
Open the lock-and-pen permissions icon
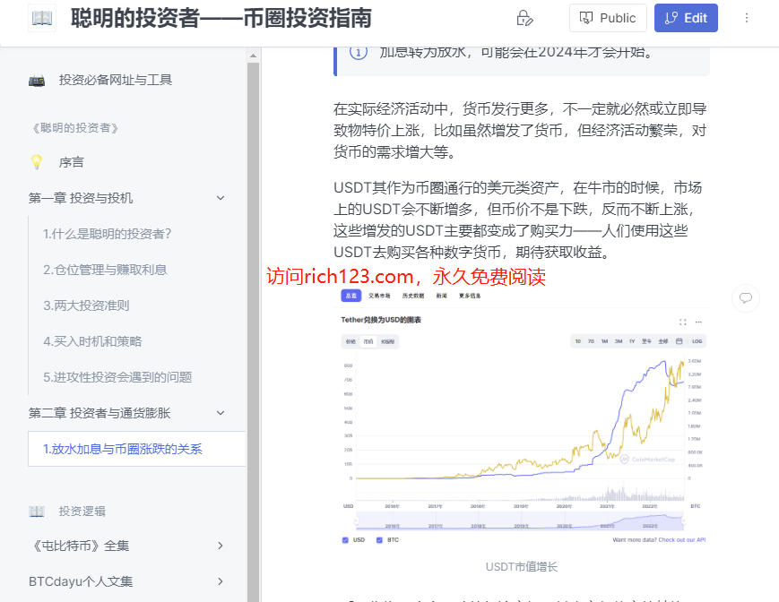point(524,18)
